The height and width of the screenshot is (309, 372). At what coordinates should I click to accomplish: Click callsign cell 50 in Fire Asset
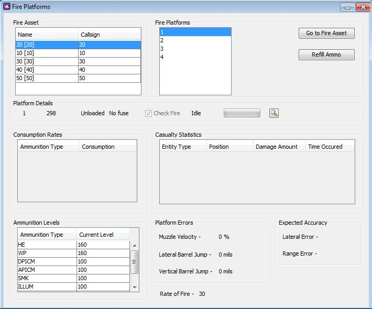110,78
